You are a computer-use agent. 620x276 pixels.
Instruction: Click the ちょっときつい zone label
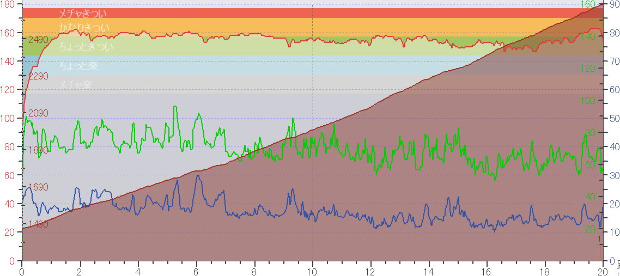(86, 47)
